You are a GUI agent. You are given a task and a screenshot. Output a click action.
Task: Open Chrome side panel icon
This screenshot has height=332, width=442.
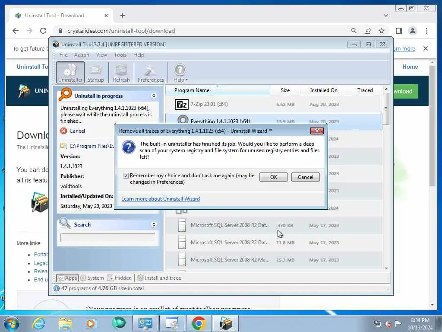point(398,31)
